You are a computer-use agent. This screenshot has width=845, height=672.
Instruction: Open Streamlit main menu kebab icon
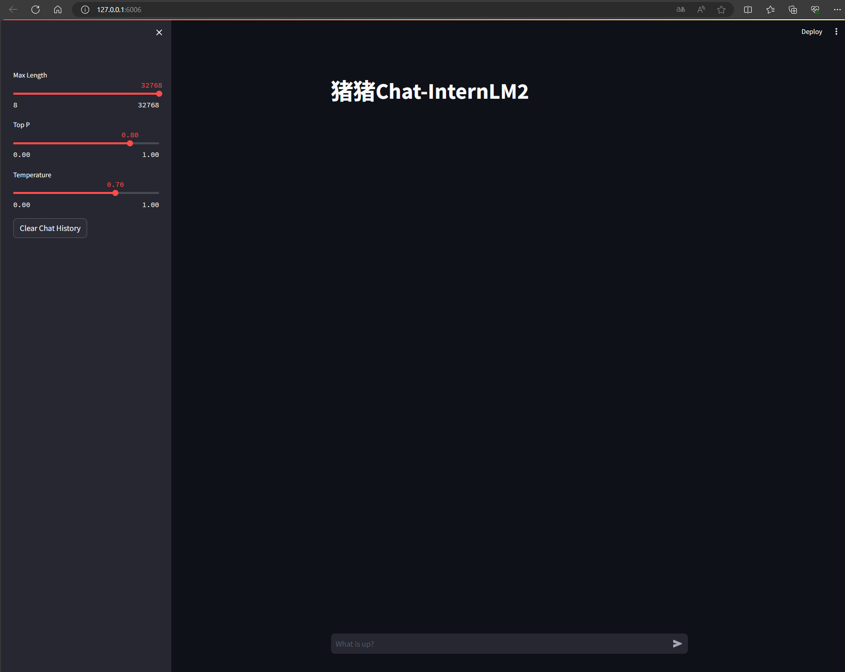pos(836,31)
